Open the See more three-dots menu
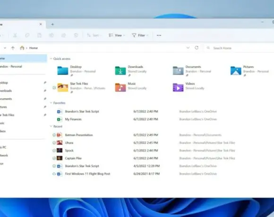 pos(159,35)
